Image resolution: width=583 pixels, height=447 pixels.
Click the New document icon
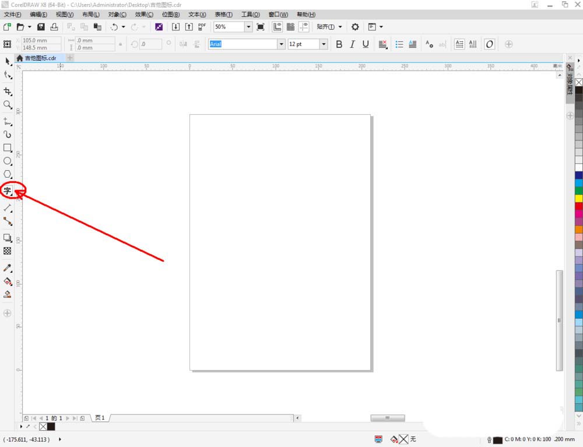pos(7,27)
